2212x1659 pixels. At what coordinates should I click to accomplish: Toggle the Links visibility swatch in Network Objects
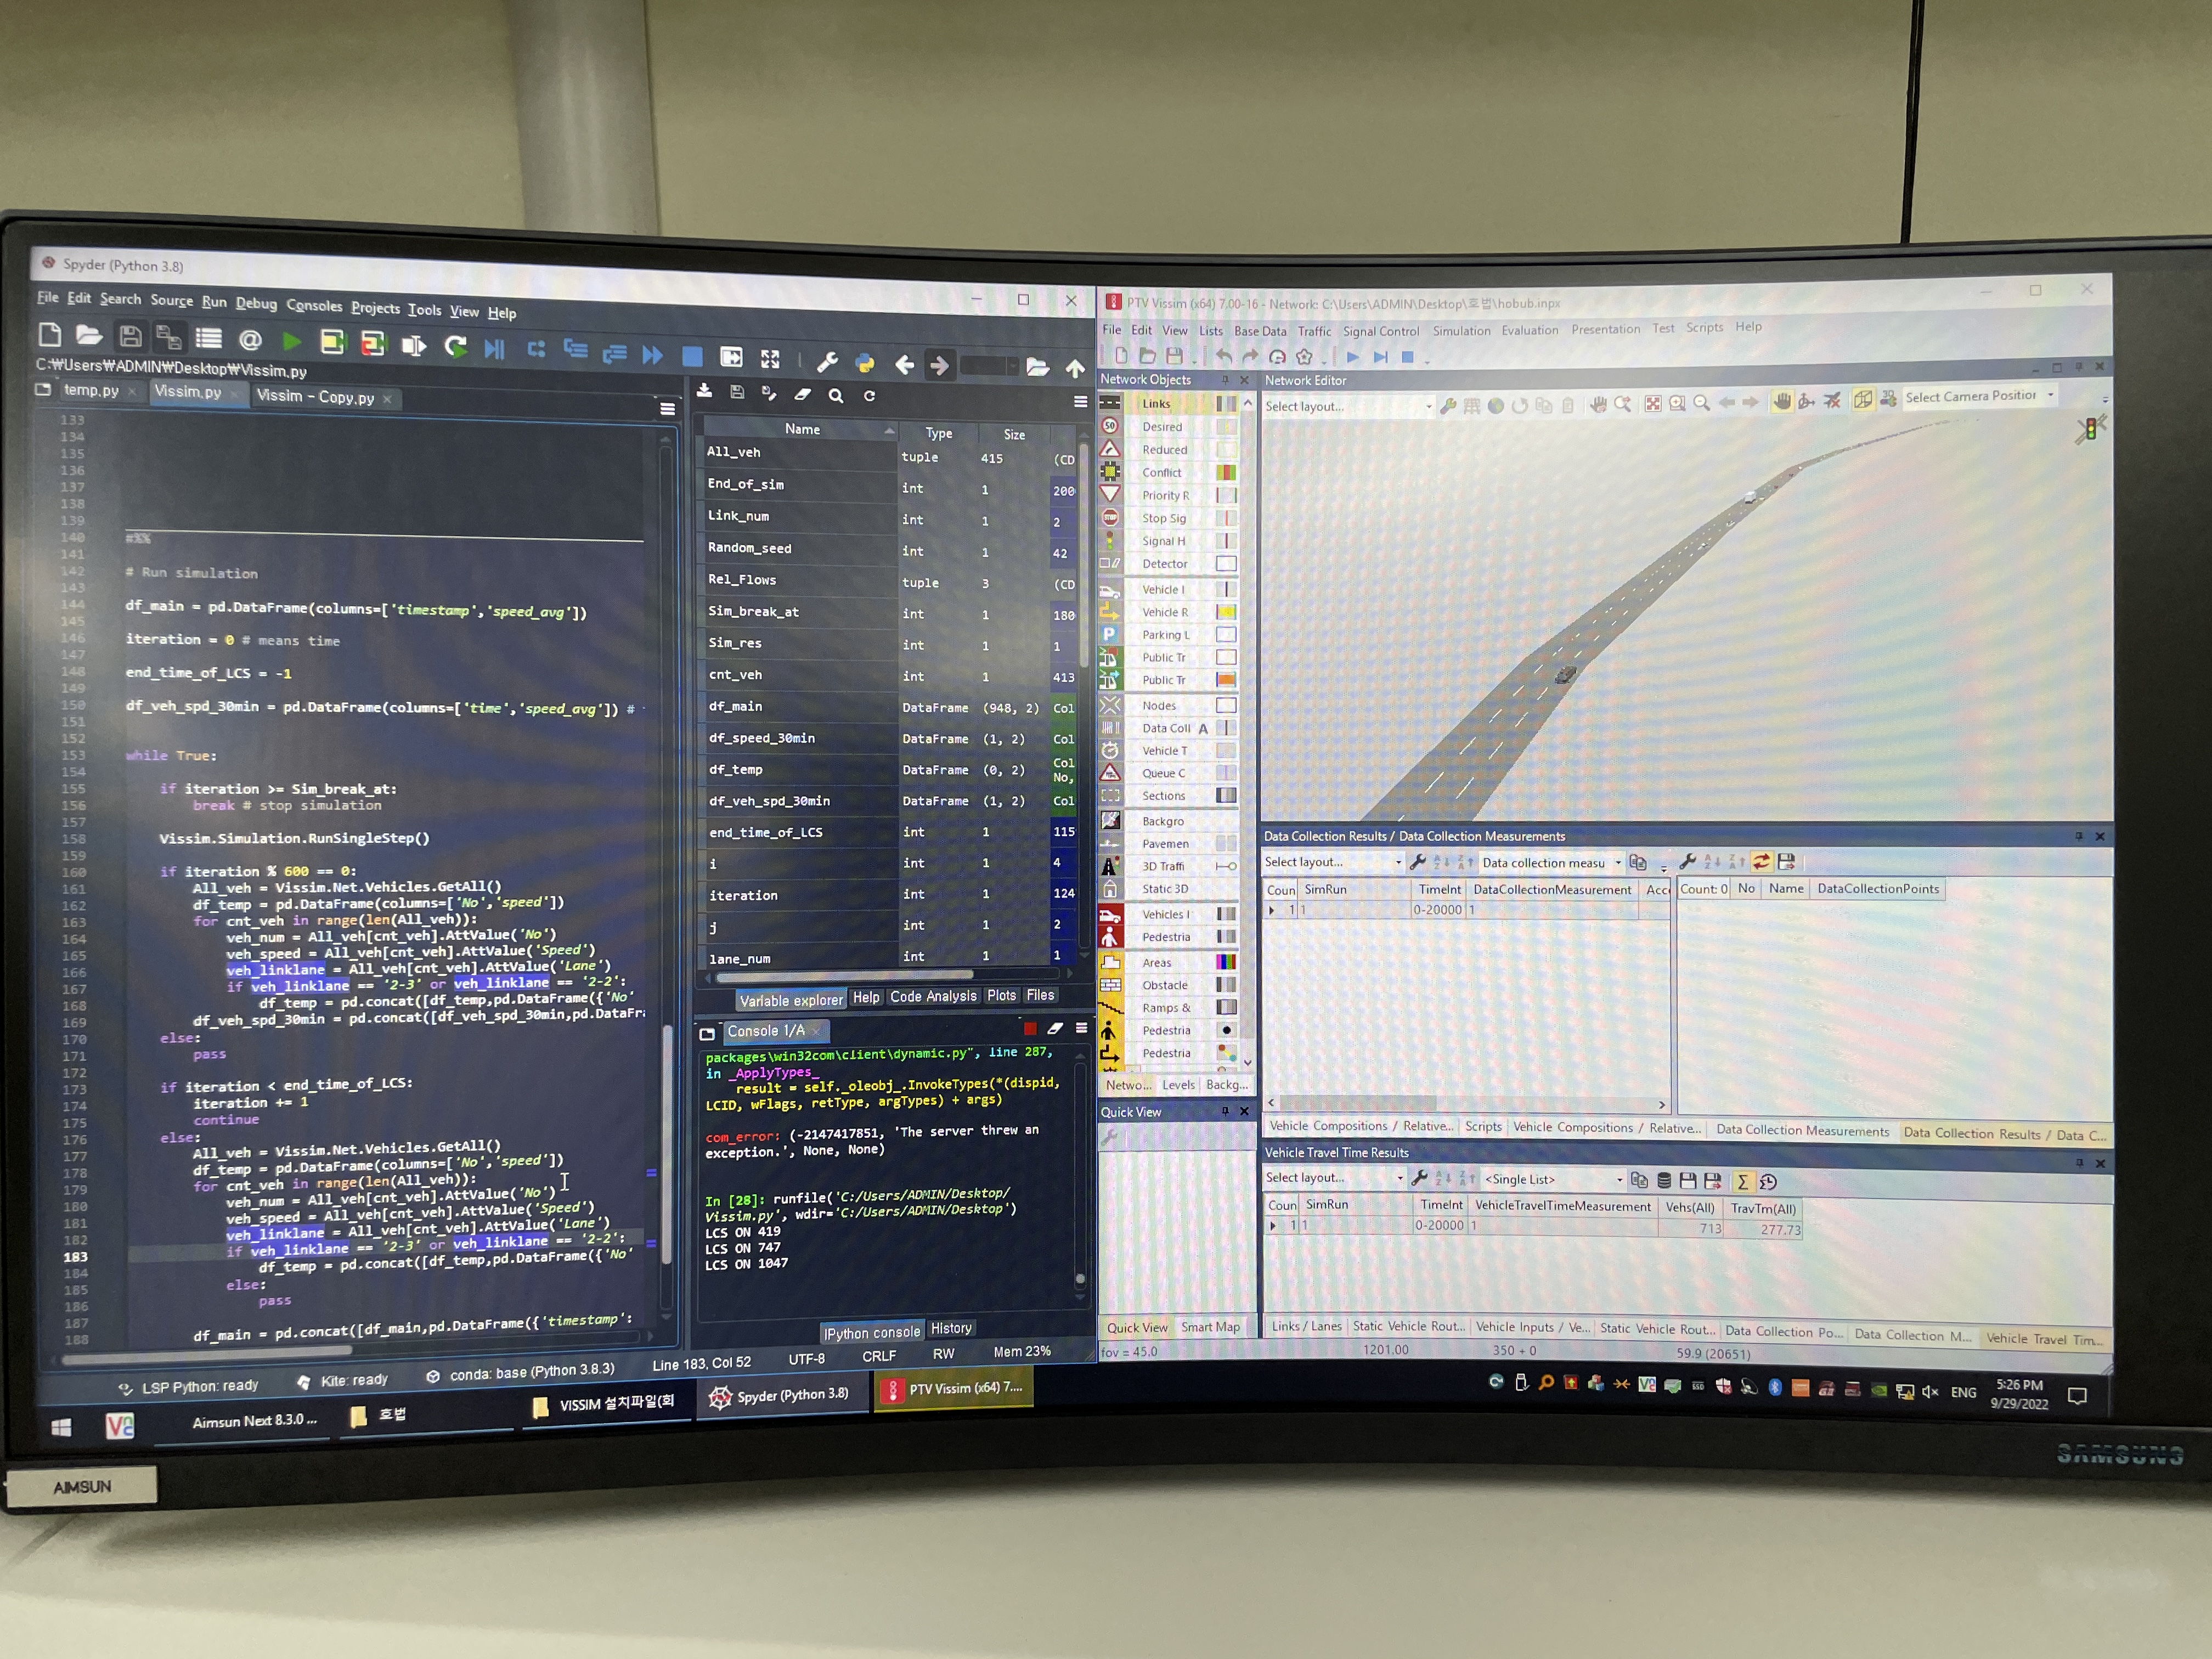1226,403
